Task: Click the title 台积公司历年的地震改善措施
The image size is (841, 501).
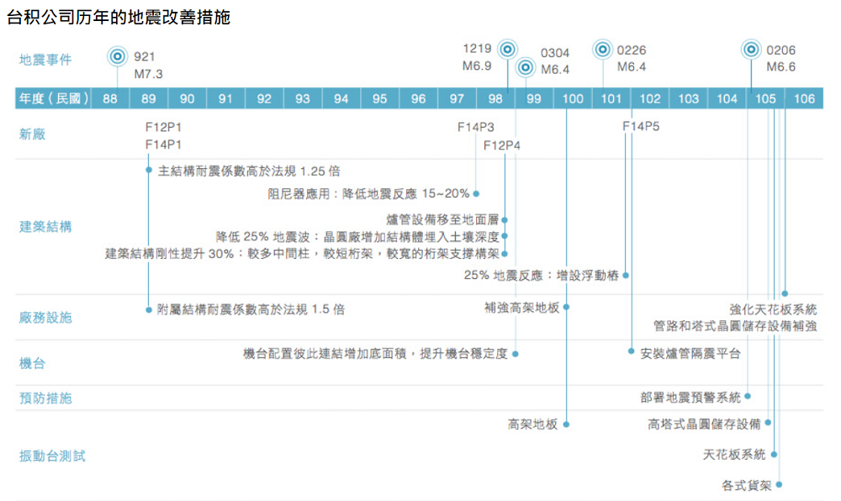Action: (119, 17)
